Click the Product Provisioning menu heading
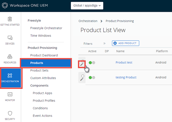Viewport: 172px width, 122px height. coord(42,48)
